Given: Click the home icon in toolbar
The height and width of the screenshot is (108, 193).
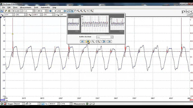Looking at the screenshot, I should (9, 11).
